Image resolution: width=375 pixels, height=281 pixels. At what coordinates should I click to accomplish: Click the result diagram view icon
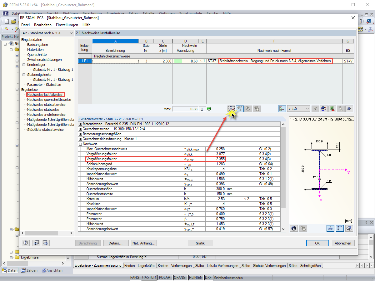pyautogui.click(x=324, y=109)
